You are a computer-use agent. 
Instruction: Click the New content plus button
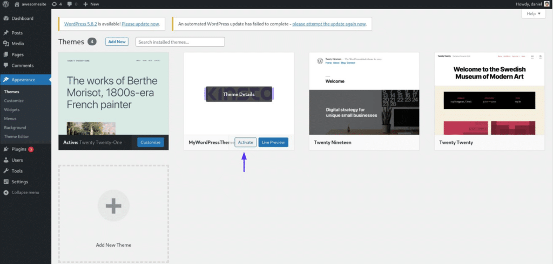pyautogui.click(x=91, y=4)
